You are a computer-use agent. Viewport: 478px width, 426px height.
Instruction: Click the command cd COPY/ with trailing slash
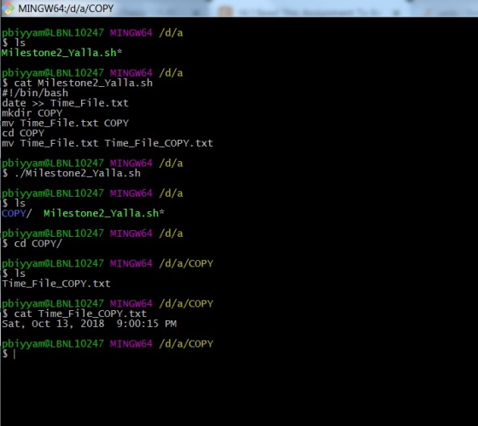coord(38,244)
